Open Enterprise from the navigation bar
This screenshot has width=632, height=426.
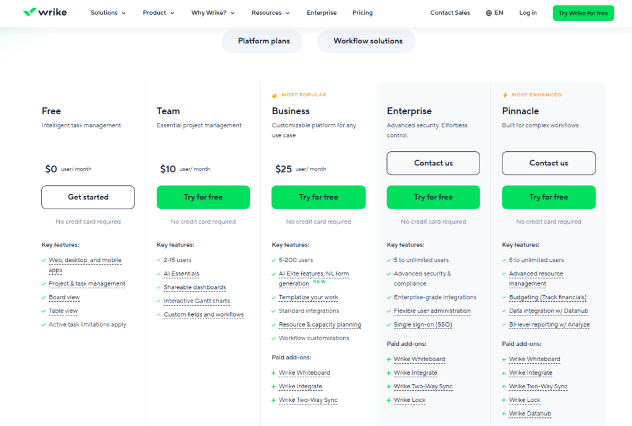tap(322, 12)
